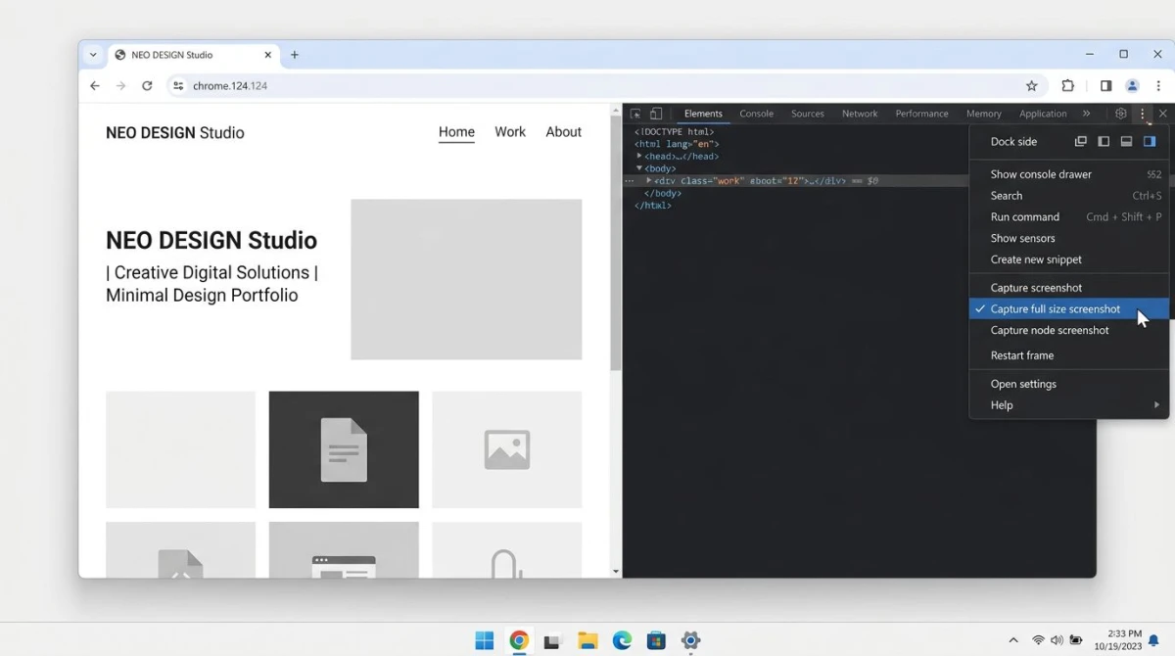Switch to the Sources tab
Screen dimensions: 1175x656
click(x=808, y=114)
